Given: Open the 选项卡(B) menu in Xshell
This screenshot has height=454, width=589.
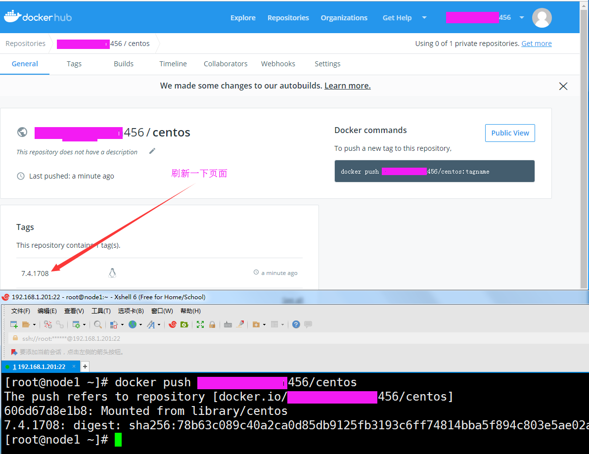Looking at the screenshot, I should 131,311.
